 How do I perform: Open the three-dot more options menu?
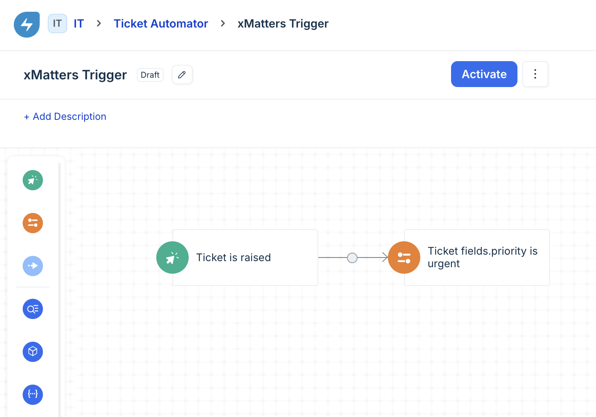(535, 74)
